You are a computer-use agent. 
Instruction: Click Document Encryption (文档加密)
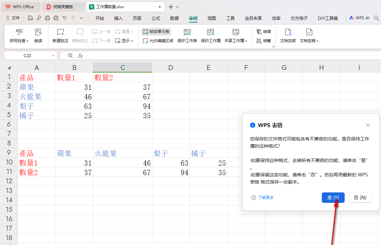click(288, 36)
